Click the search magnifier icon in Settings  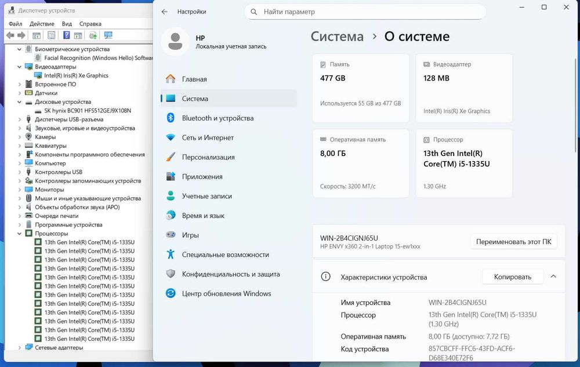pos(254,12)
